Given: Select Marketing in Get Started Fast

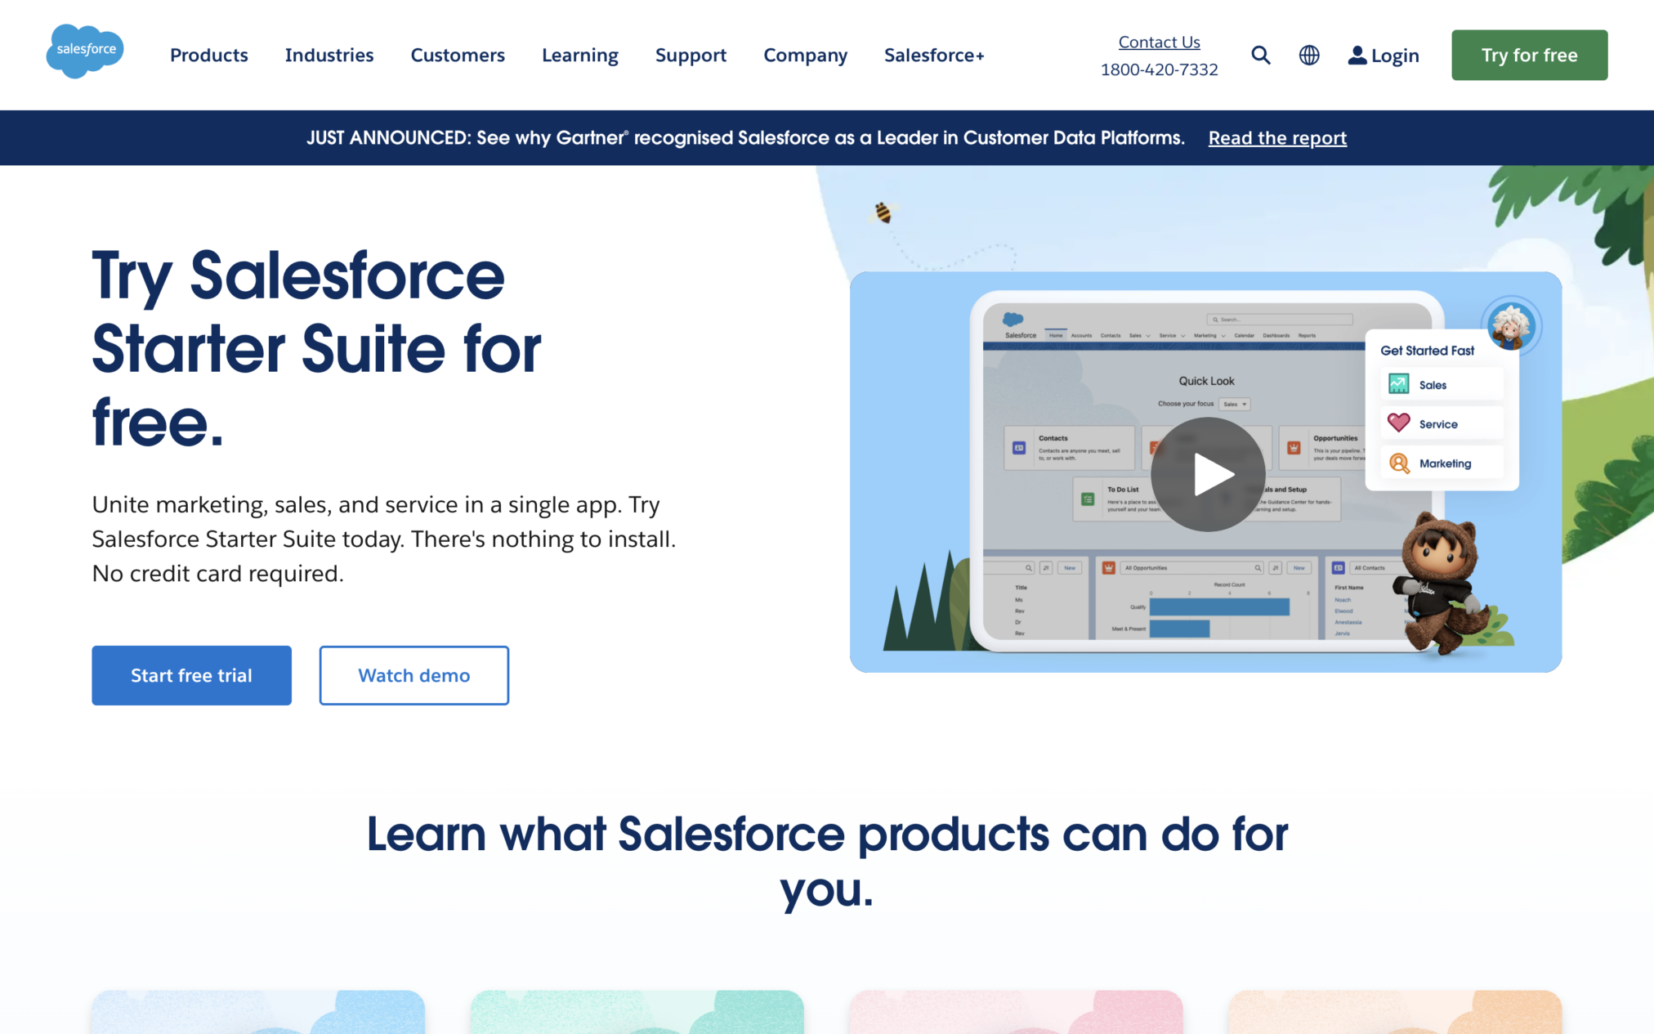Looking at the screenshot, I should coord(1442,463).
